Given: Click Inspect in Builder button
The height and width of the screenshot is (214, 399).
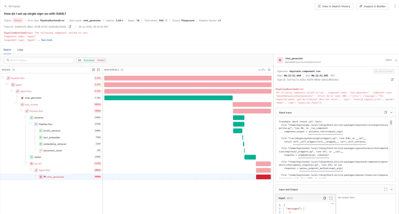Looking at the screenshot, I should pos(373,6).
